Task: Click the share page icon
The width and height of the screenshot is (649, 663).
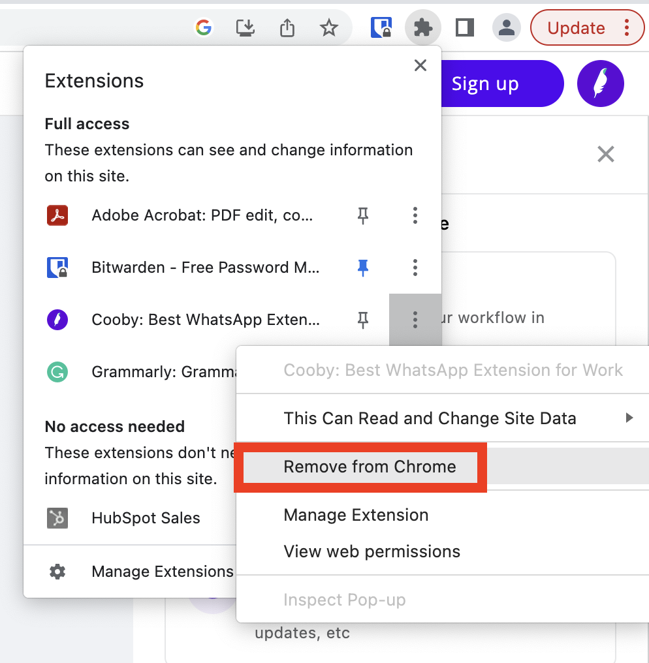Action: click(287, 28)
